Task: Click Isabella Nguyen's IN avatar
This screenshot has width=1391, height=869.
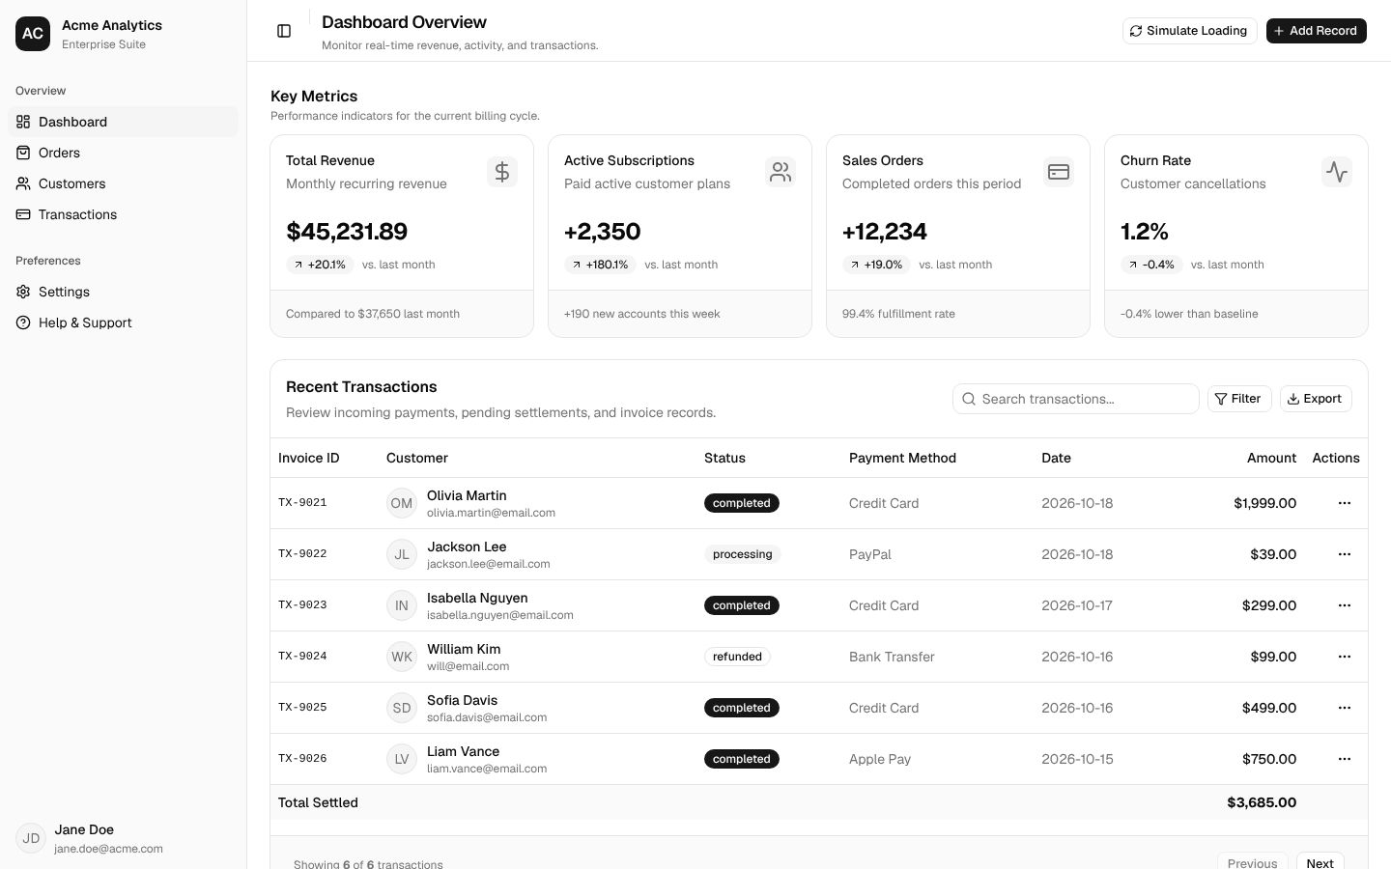Action: click(x=402, y=605)
